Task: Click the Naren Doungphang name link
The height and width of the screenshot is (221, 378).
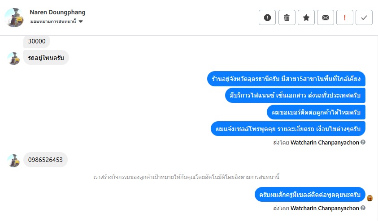Action: (x=57, y=12)
